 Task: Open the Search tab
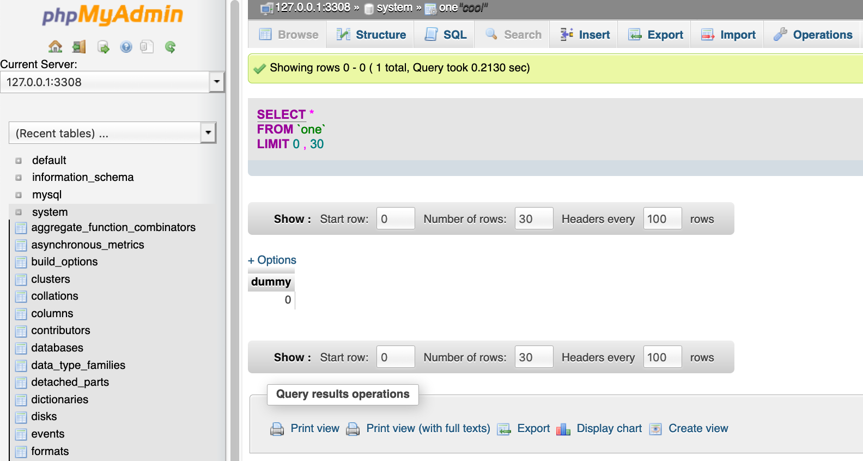coord(512,34)
